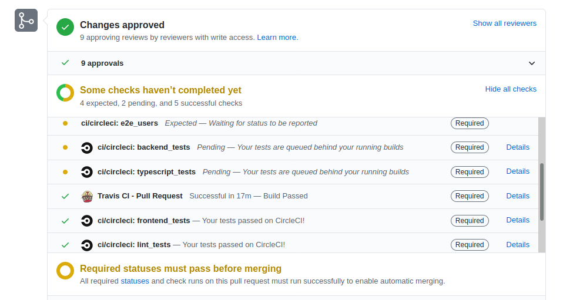The width and height of the screenshot is (573, 300).
Task: Expand the 9 approvals chevron
Action: [x=532, y=63]
